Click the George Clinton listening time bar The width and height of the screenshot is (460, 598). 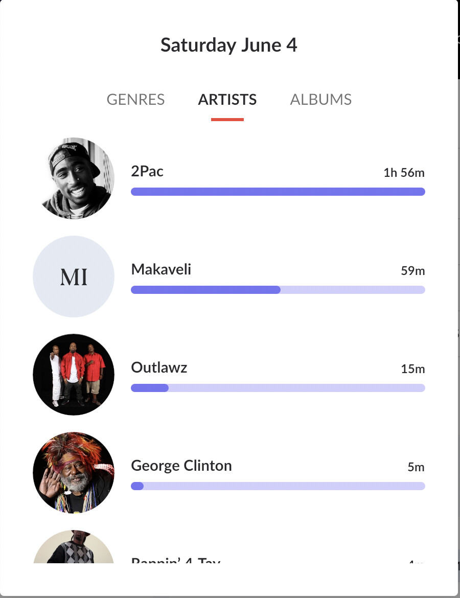(x=278, y=486)
